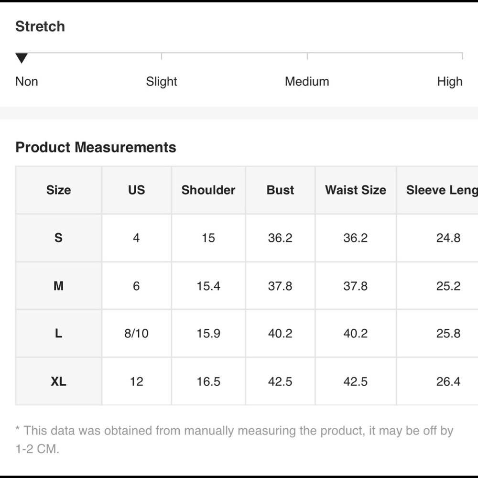Screen dimensions: 478x478
Task: Select the L size row label
Action: pos(58,333)
